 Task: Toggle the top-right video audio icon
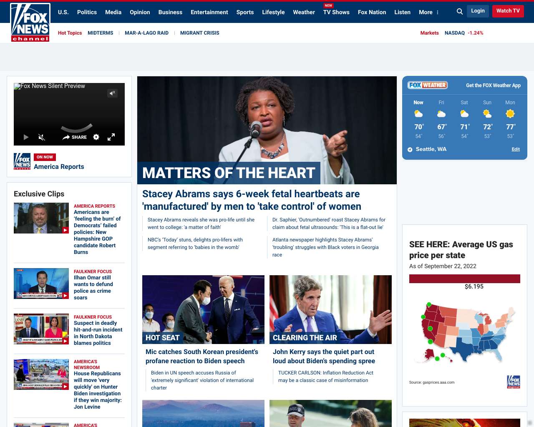[112, 93]
